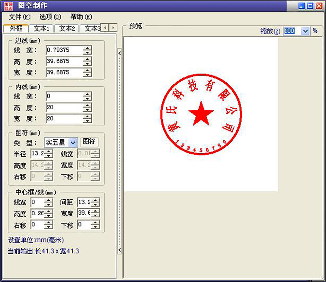Minimize the 图章制作 window

[x=302, y=6]
